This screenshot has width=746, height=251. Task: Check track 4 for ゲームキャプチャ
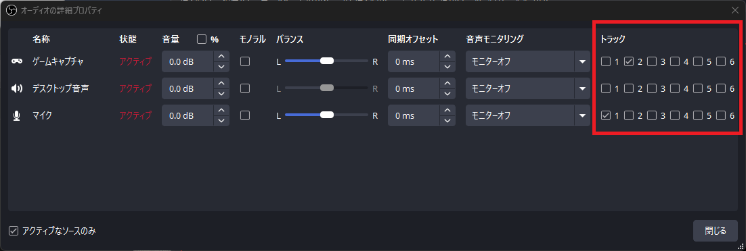coord(675,61)
